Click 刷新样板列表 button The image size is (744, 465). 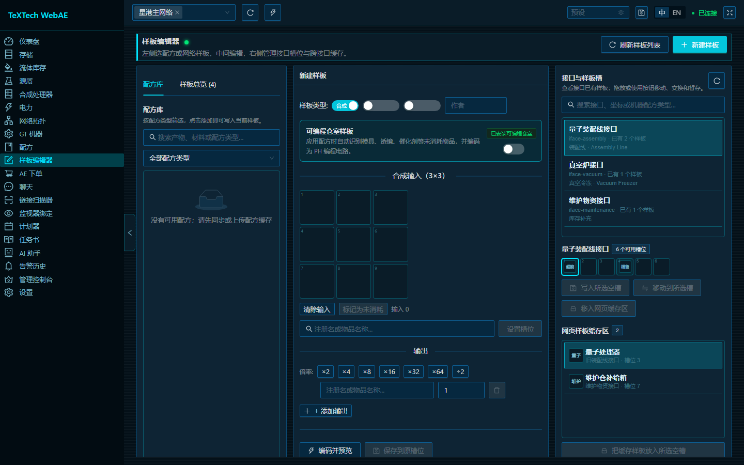click(634, 44)
